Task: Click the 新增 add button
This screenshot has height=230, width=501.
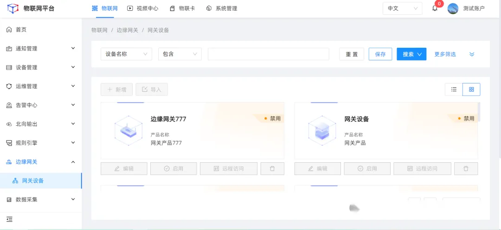Action: click(116, 89)
